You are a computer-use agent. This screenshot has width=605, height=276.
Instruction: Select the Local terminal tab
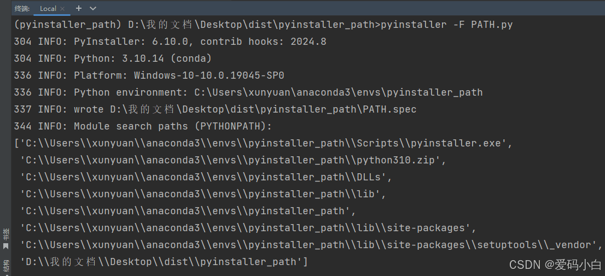coord(48,9)
